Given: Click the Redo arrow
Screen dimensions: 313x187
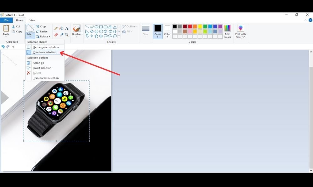Looking at the screenshot, I should coord(8,47).
